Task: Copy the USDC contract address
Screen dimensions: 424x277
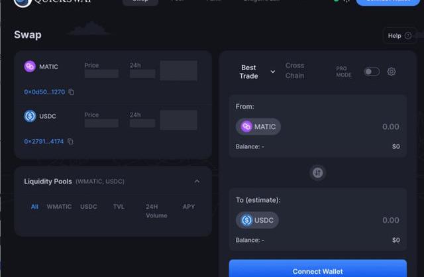Action: coord(70,141)
